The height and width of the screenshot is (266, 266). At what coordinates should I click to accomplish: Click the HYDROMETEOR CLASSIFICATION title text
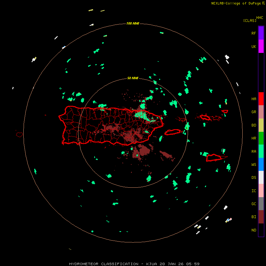tap(104, 264)
